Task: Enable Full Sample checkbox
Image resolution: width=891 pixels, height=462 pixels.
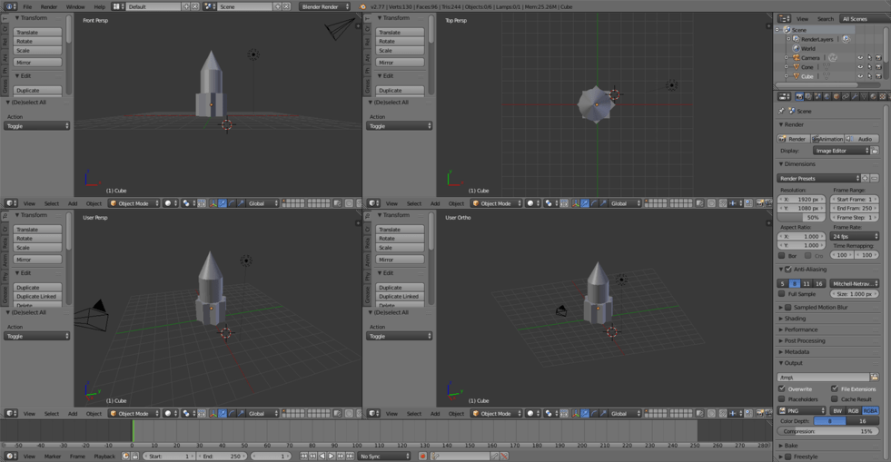Action: (782, 294)
